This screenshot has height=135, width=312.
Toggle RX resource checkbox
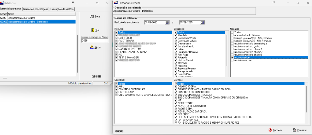[x=117, y=55]
